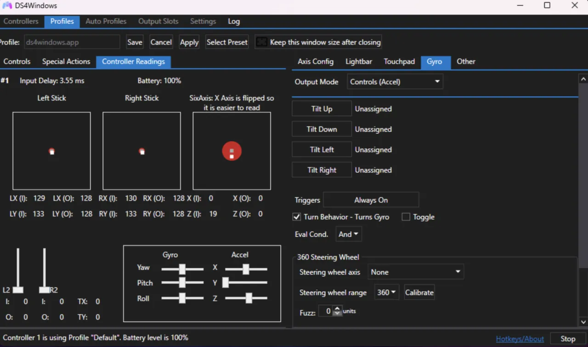588x347 pixels.
Task: Open the Steering wheel axis dropdown
Action: click(x=415, y=272)
